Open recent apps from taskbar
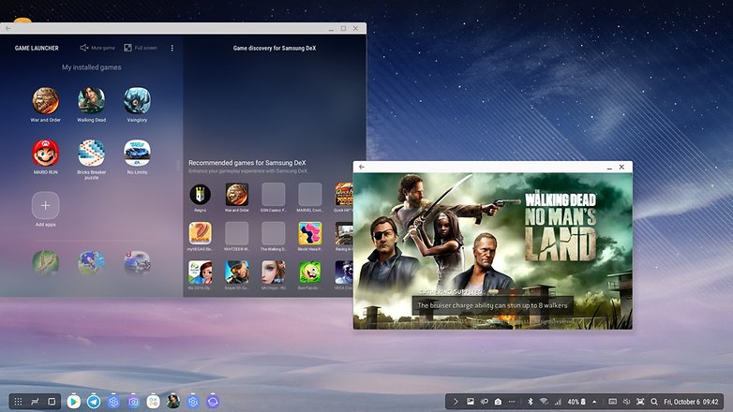 coord(52,402)
